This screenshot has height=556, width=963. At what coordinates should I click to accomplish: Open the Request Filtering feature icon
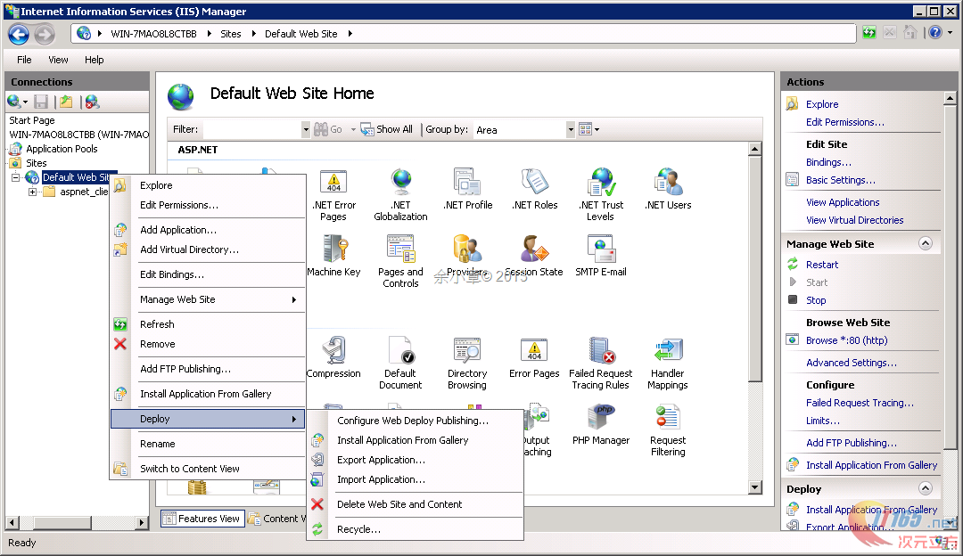point(668,417)
